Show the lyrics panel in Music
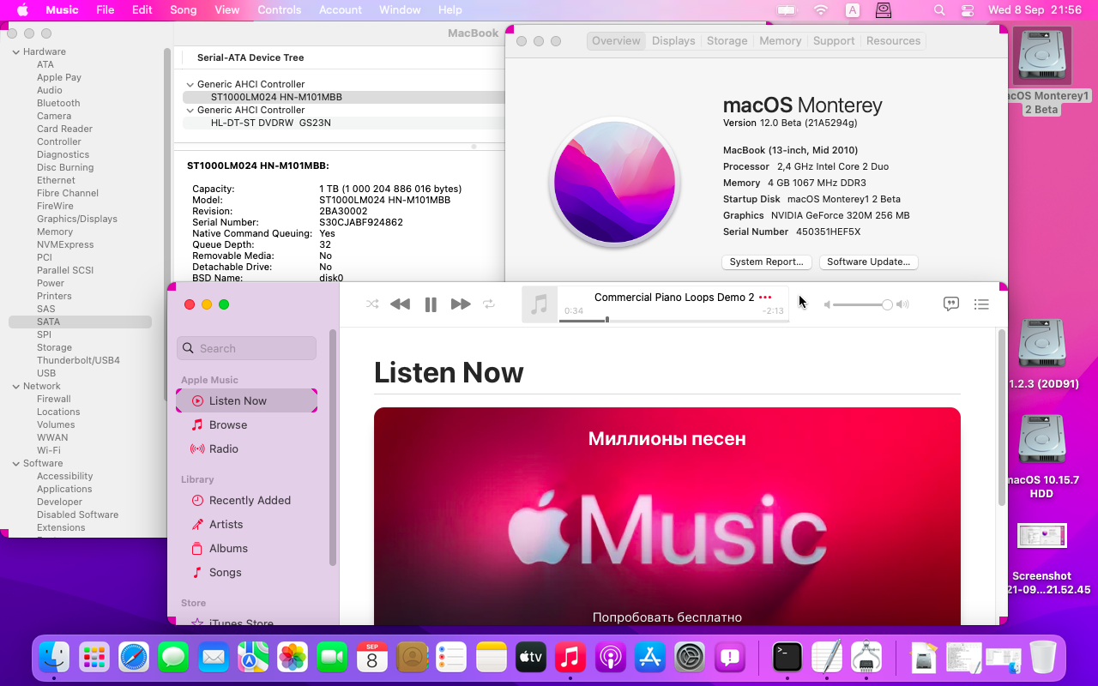 click(950, 304)
